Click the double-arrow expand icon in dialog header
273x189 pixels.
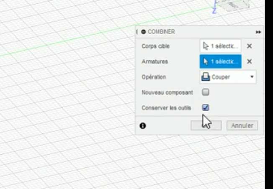258,32
